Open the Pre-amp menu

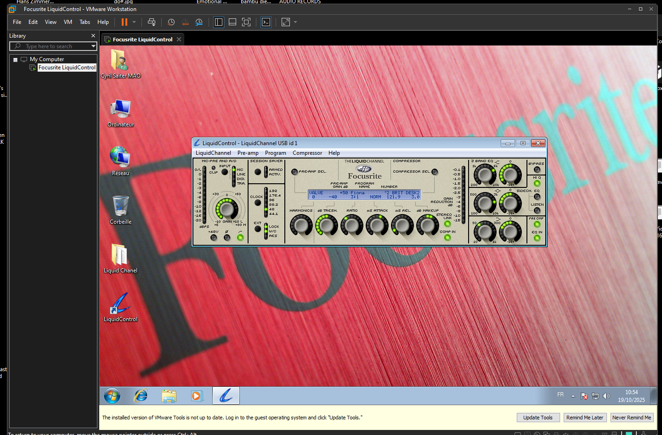(248, 153)
